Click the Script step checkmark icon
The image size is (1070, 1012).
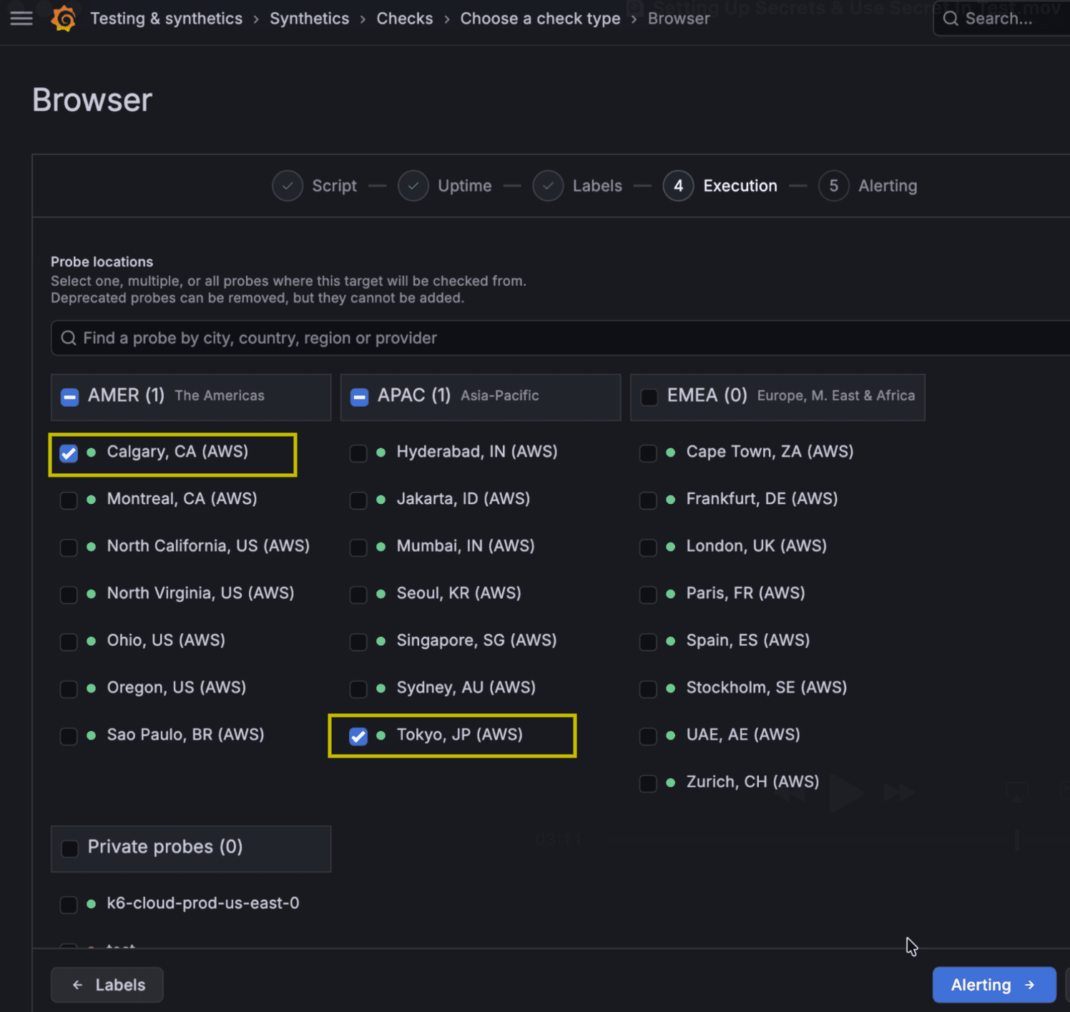(x=288, y=185)
